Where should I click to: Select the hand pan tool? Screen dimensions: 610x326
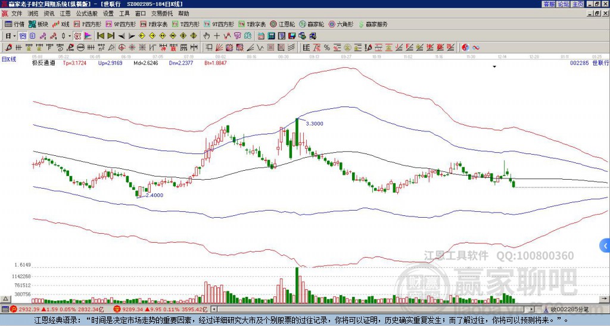pos(206,36)
